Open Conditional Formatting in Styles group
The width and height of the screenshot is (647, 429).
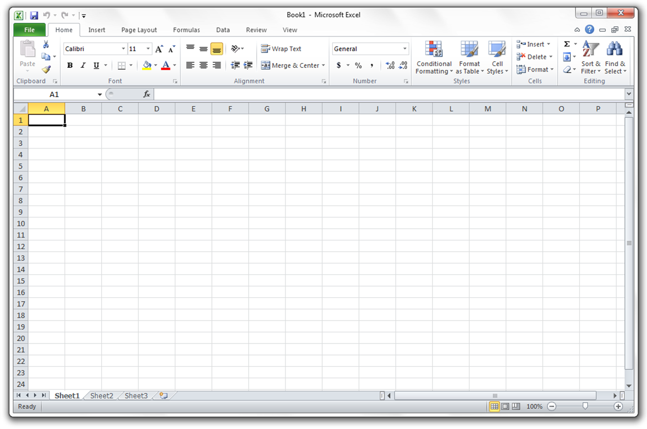(x=433, y=58)
